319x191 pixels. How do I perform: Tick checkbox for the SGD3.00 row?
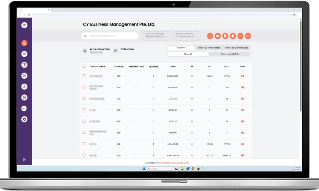point(84,133)
